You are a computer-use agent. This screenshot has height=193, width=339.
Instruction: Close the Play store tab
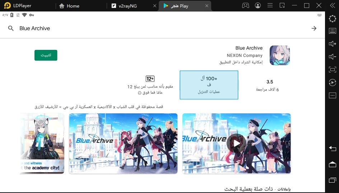pyautogui.click(x=207, y=6)
